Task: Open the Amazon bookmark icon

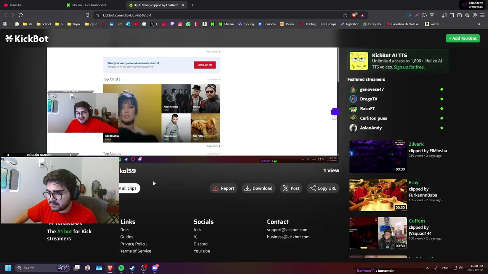Action: click(x=204, y=24)
